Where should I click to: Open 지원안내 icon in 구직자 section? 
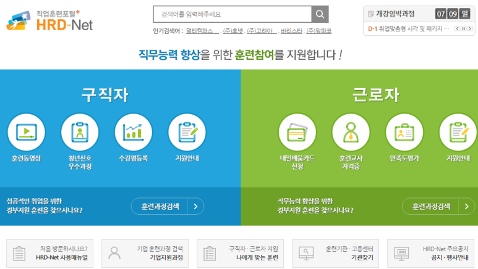point(187,132)
